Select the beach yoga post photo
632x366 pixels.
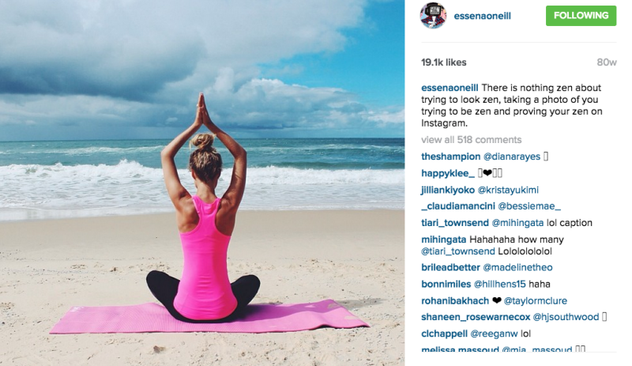202,183
